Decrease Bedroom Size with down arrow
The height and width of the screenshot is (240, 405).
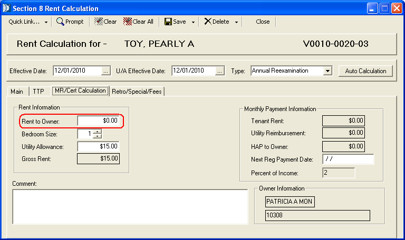point(97,136)
